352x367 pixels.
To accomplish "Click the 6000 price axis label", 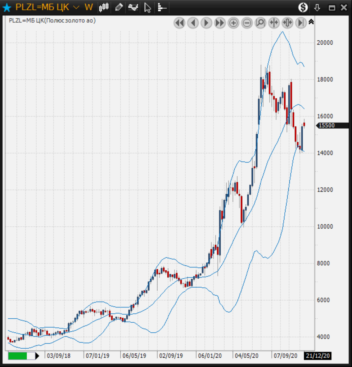I will 323,300.
